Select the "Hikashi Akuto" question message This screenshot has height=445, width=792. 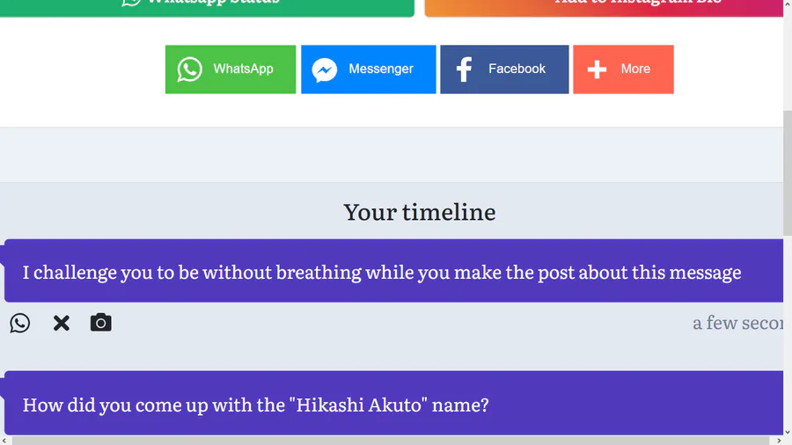255,405
